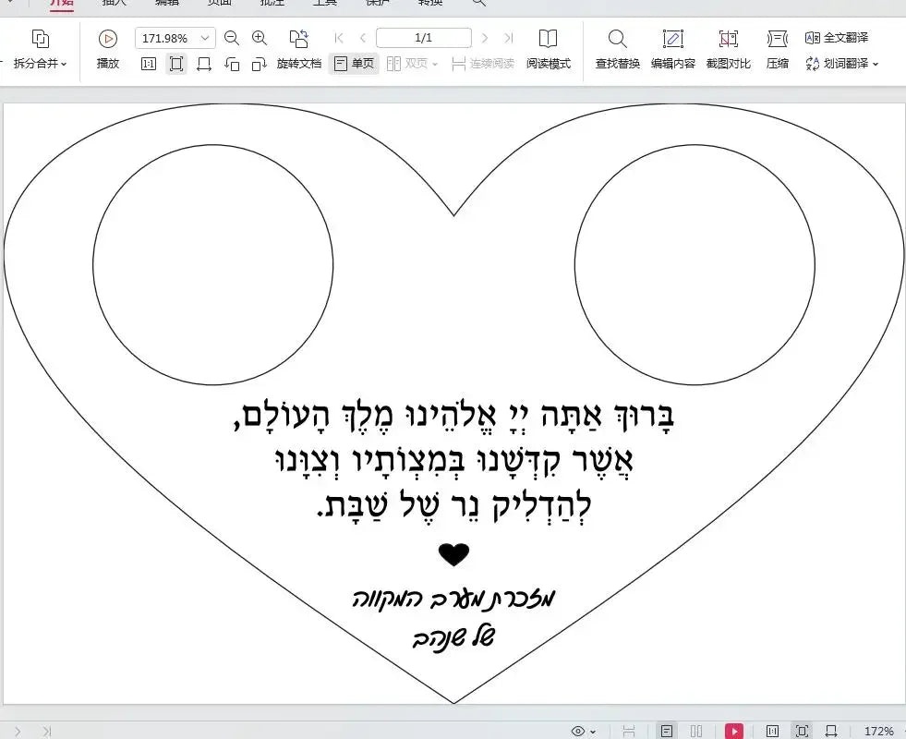Click 全文翻译 full text translation

pyautogui.click(x=837, y=38)
